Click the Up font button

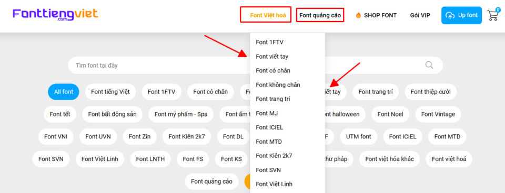click(x=461, y=15)
